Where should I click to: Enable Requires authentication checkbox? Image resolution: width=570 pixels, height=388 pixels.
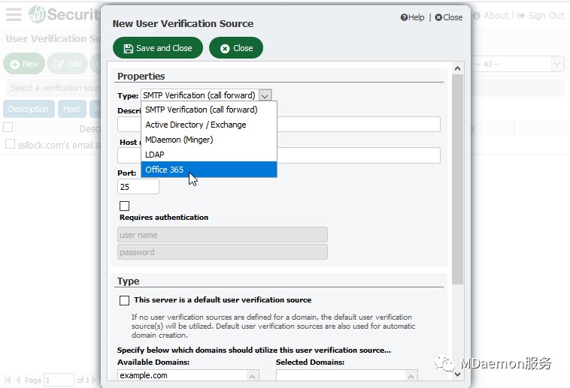pos(124,206)
